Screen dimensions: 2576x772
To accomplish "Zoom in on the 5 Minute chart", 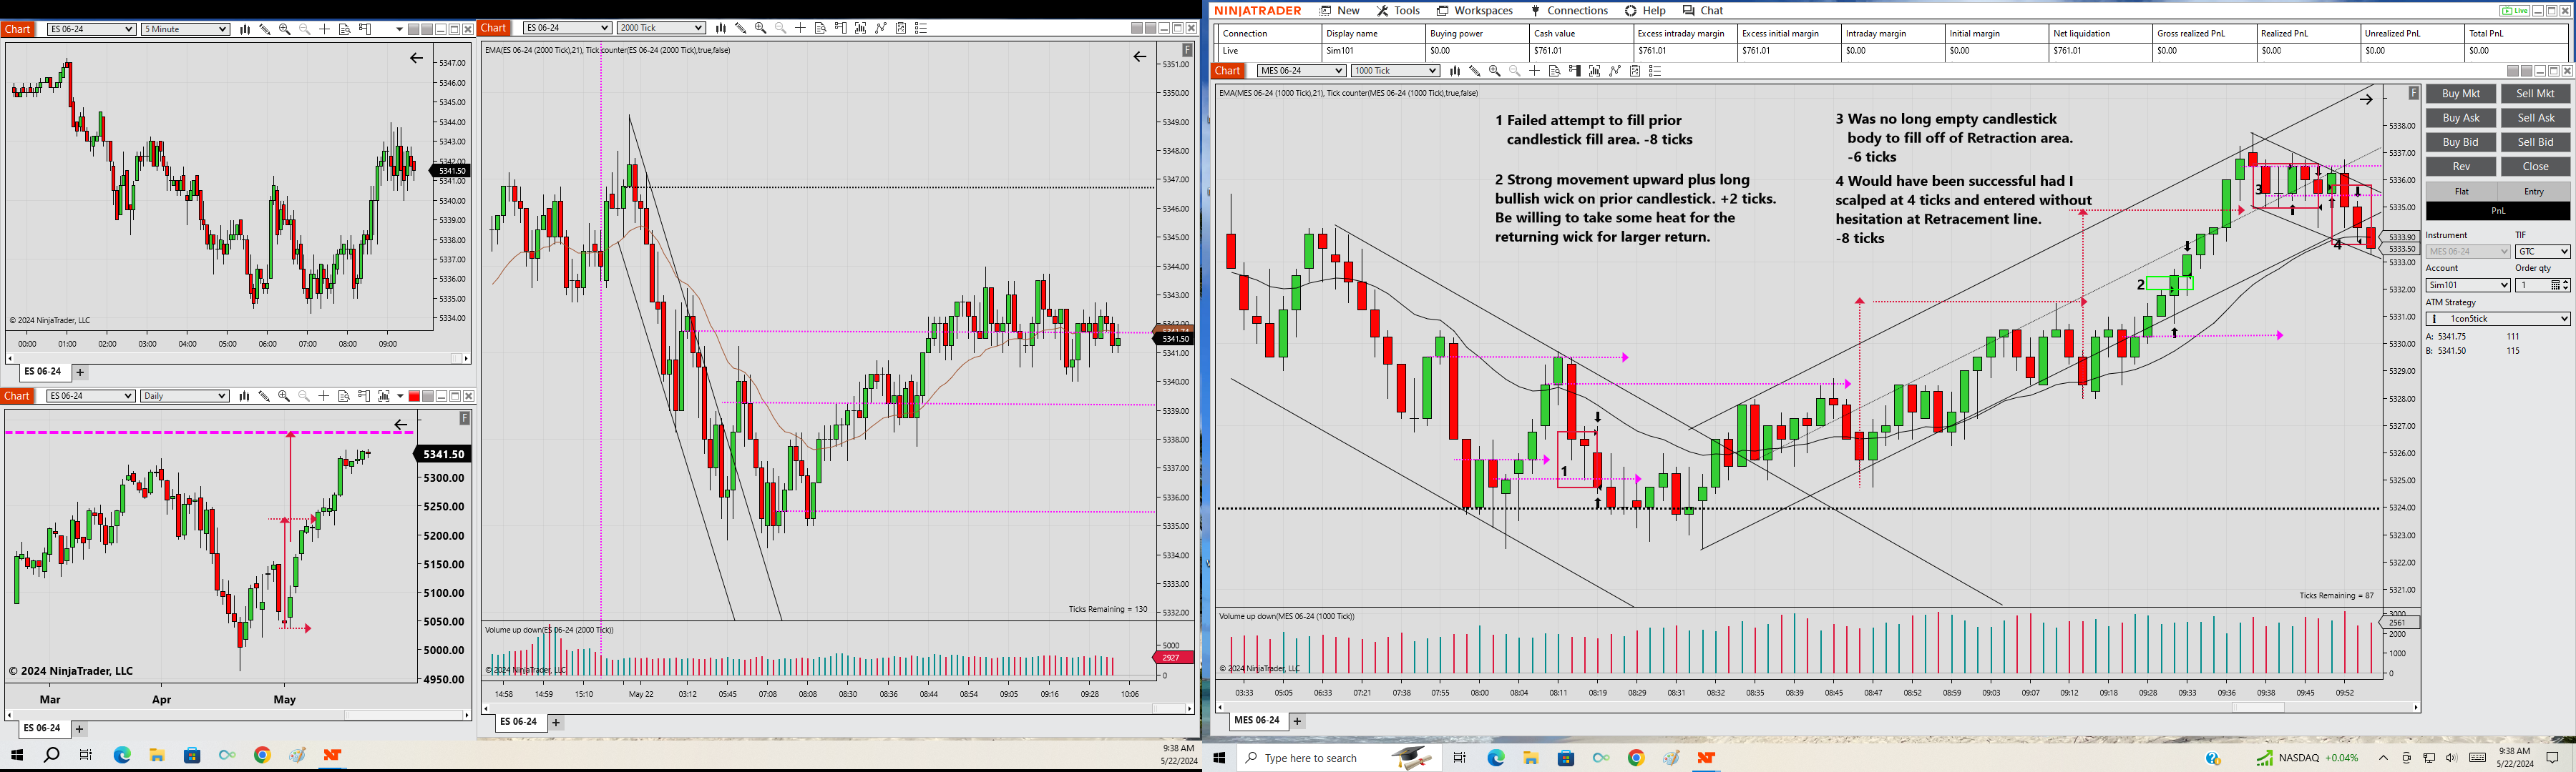I will tap(284, 29).
